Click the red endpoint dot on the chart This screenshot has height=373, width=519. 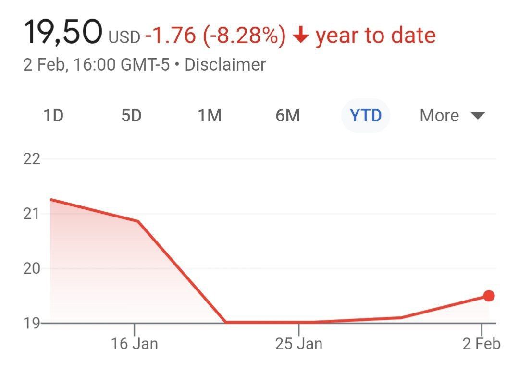(489, 296)
